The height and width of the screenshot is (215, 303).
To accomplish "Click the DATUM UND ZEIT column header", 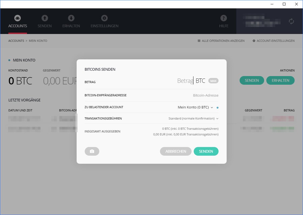I will coord(20,110).
